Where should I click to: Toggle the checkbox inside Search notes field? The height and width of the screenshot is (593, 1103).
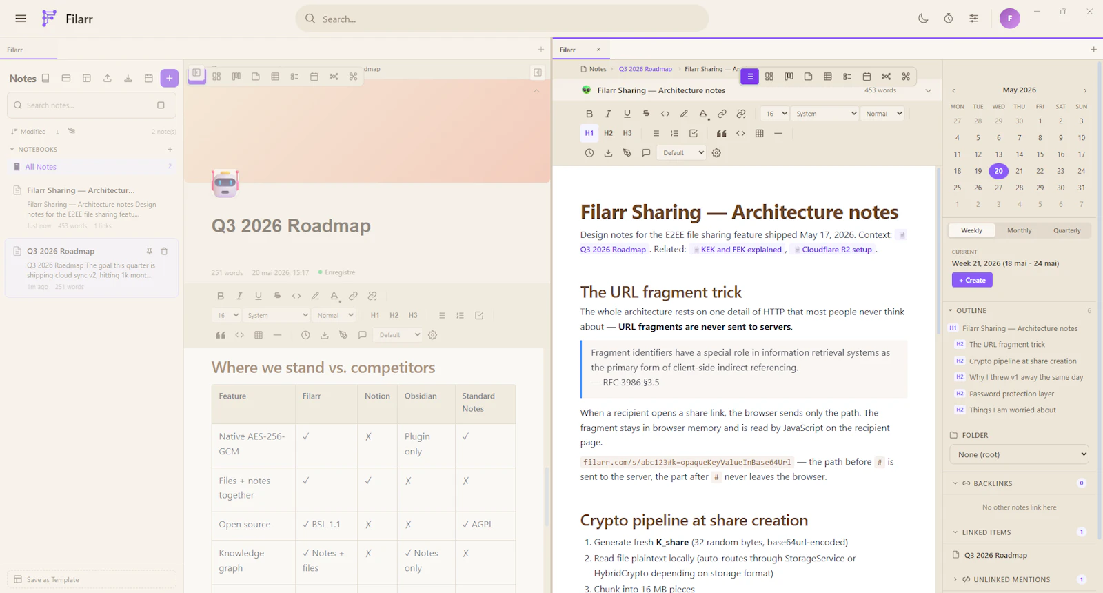161,105
